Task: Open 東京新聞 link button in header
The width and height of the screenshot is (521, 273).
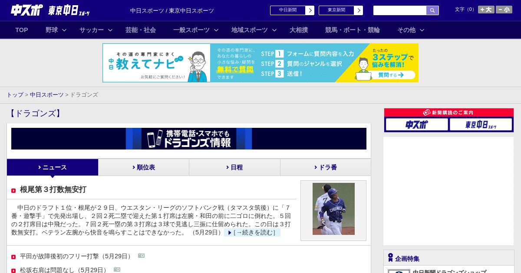Action: click(x=341, y=10)
